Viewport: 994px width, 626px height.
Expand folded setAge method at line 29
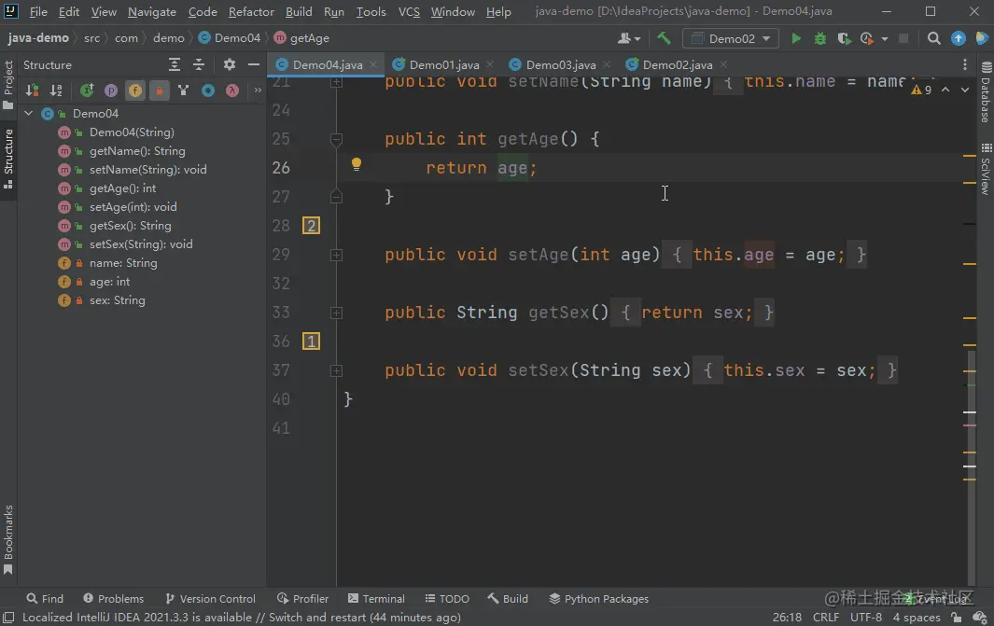click(337, 255)
